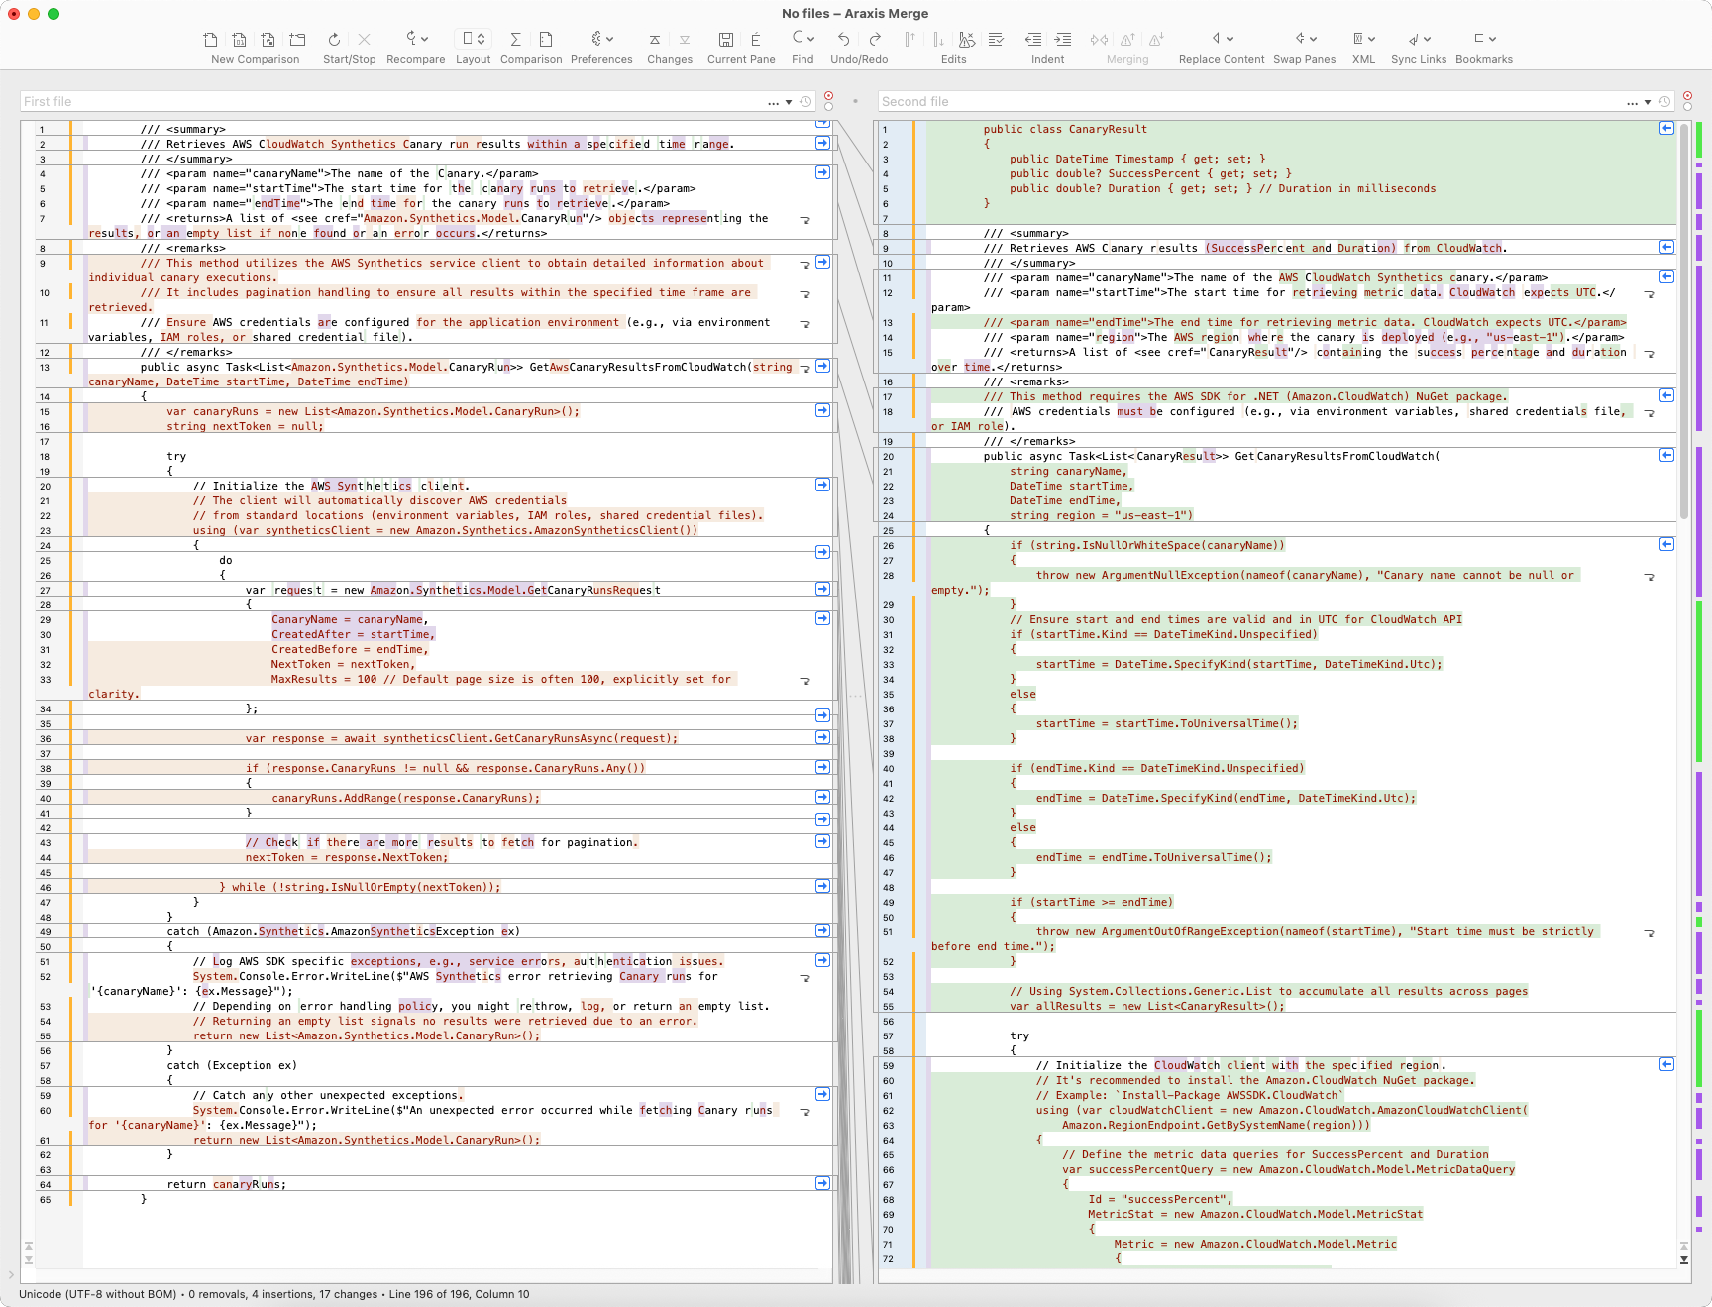Image resolution: width=1712 pixels, height=1307 pixels.
Task: Start a new text comparison
Action: 210,40
